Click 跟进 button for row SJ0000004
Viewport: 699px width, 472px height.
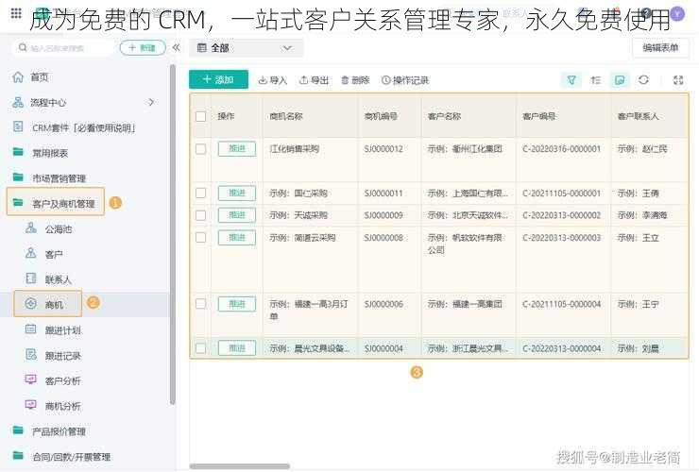coord(237,348)
